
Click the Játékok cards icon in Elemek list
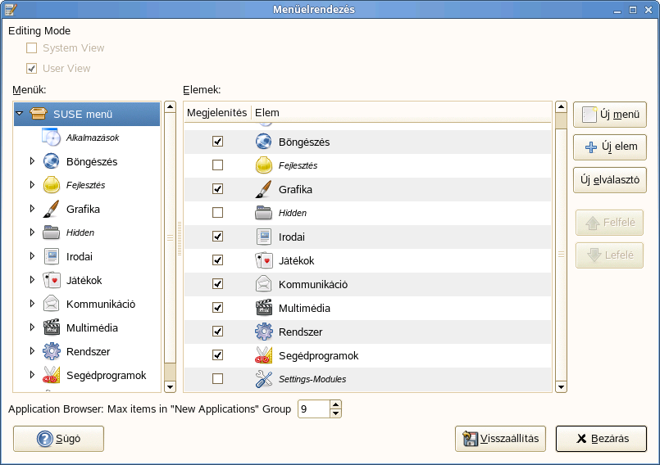[x=263, y=260]
